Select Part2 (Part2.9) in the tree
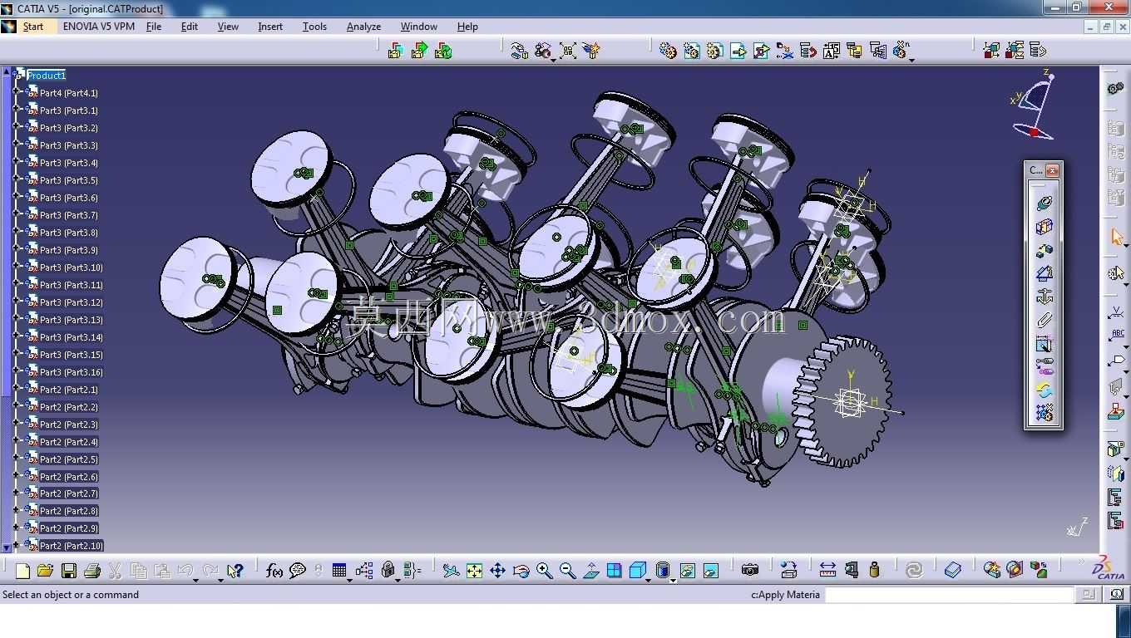Viewport: 1131px width, 638px height. coord(69,528)
